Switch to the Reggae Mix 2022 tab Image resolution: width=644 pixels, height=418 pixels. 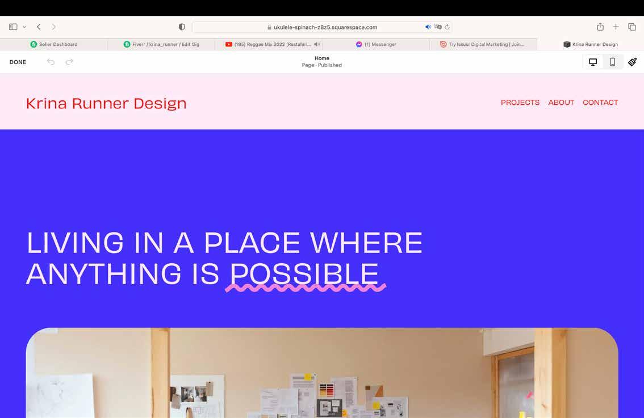tap(269, 44)
